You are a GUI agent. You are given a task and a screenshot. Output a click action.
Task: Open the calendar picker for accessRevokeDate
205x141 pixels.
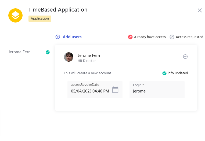115,90
